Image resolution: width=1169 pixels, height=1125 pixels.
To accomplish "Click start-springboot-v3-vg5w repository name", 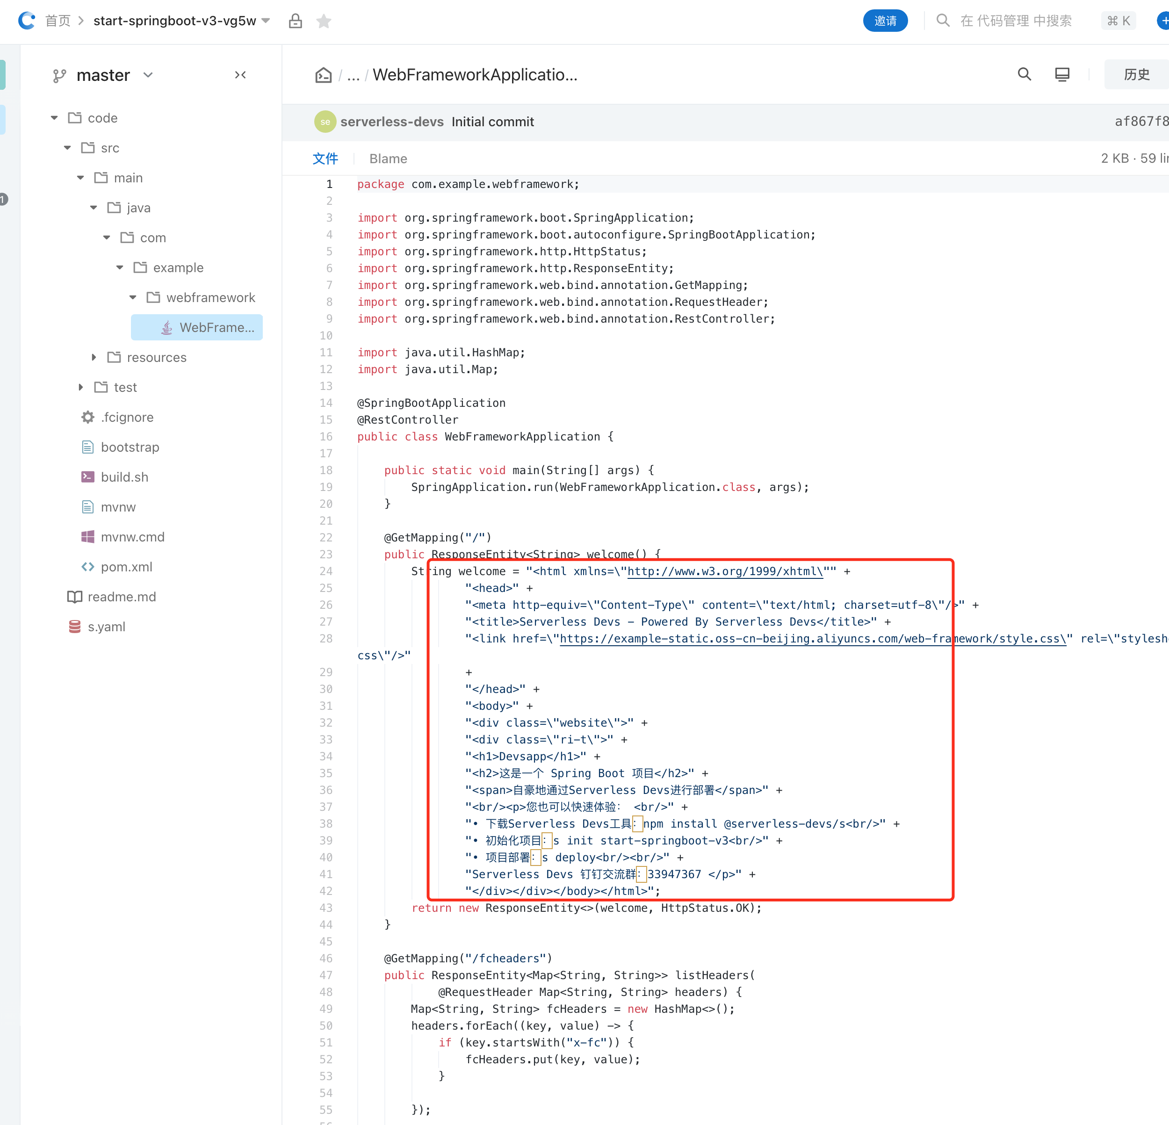I will (x=175, y=21).
